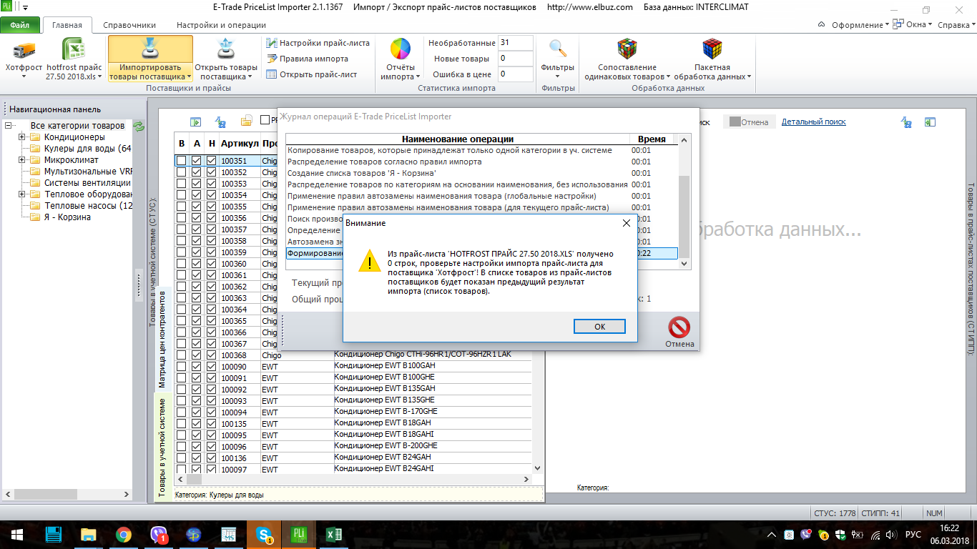Open Google Chrome from the taskbar

123,535
